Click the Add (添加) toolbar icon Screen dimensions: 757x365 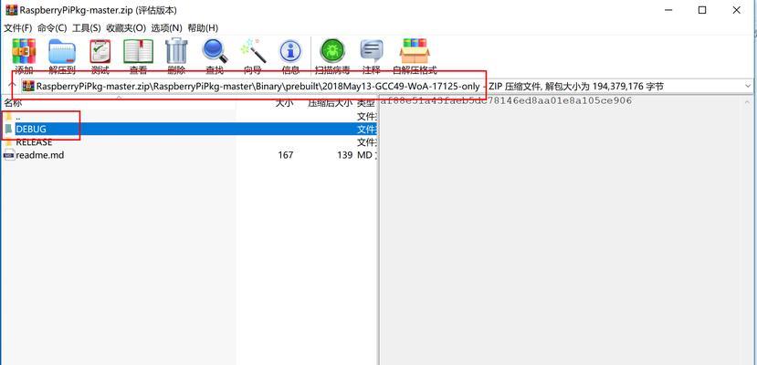pyautogui.click(x=24, y=51)
